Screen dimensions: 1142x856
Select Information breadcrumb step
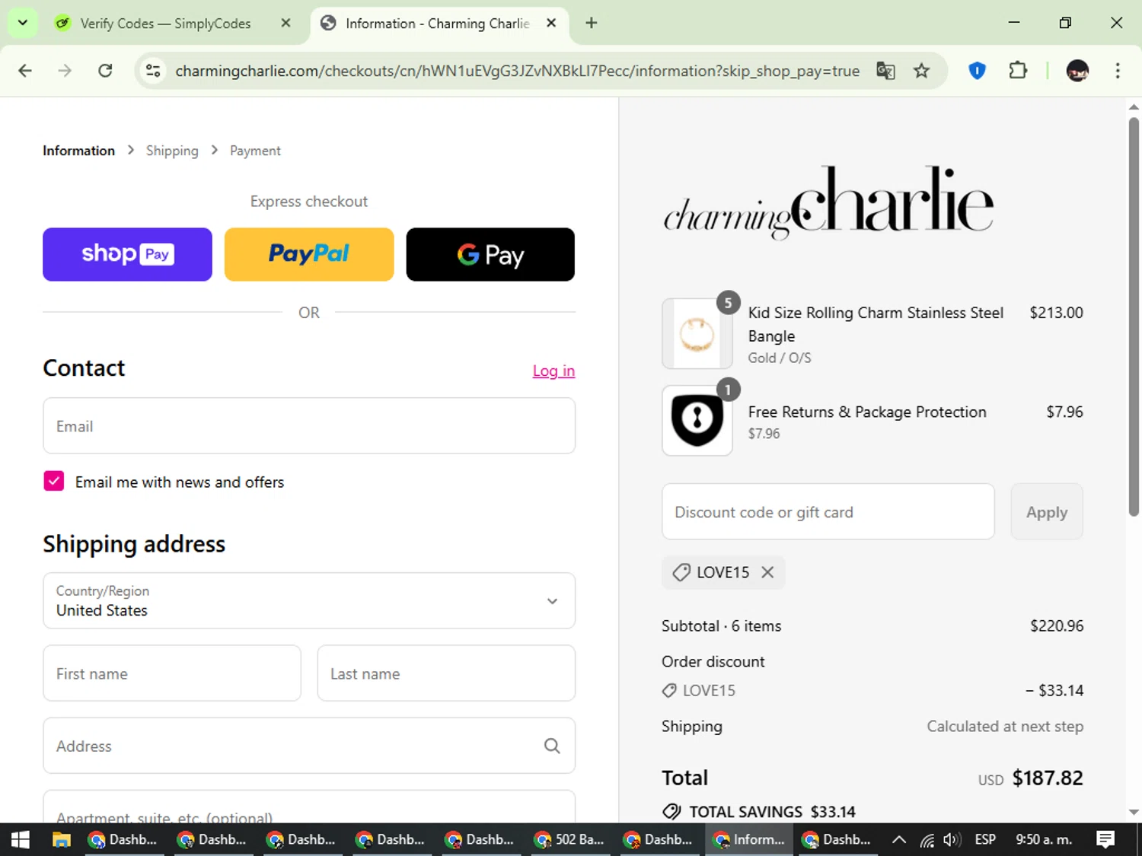78,151
